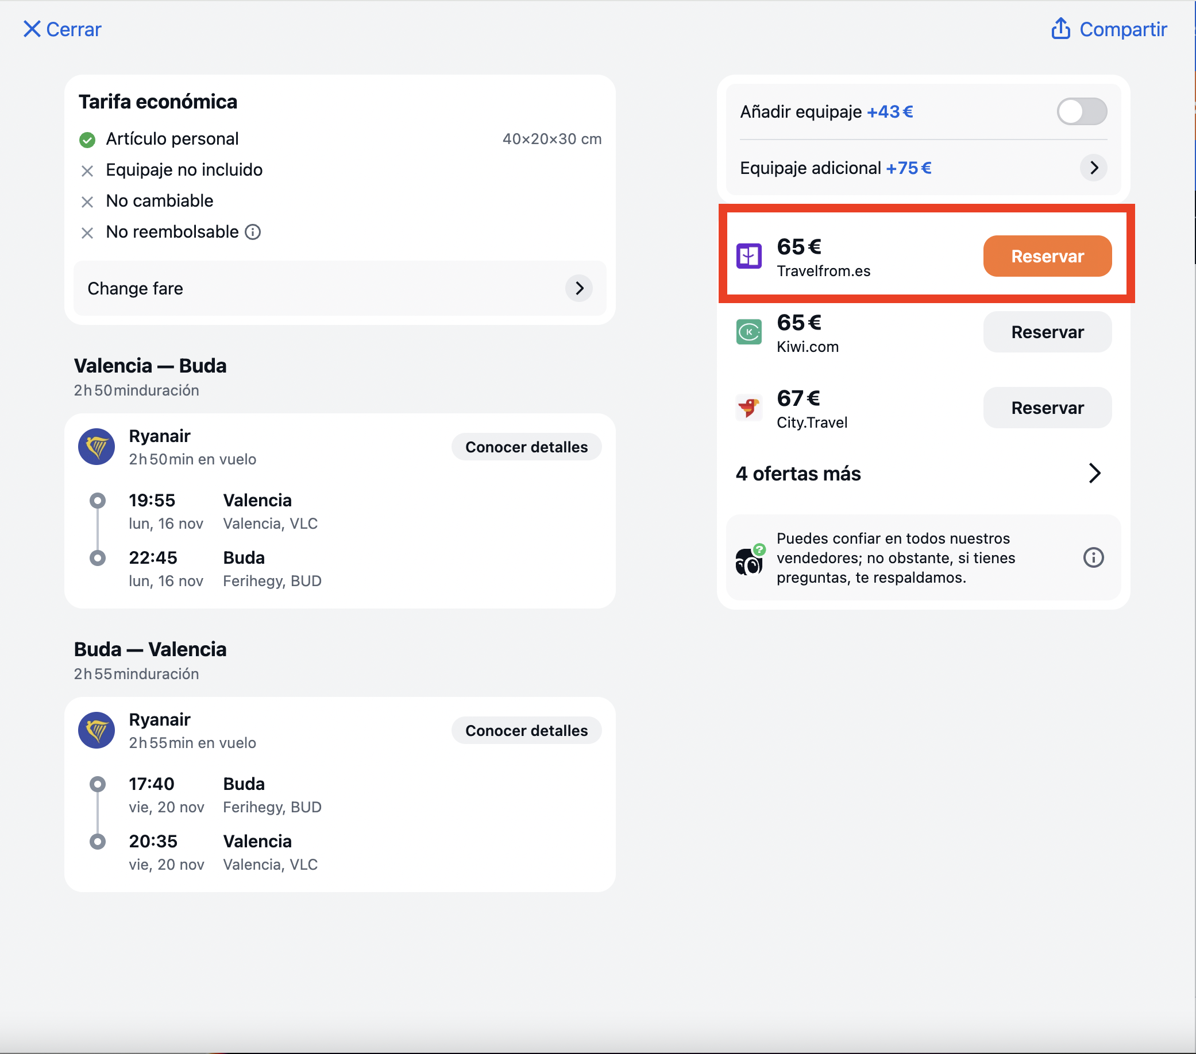Click the 'Puedes confiar en todos nuestros vendedores' message
1196x1054 pixels.
895,558
